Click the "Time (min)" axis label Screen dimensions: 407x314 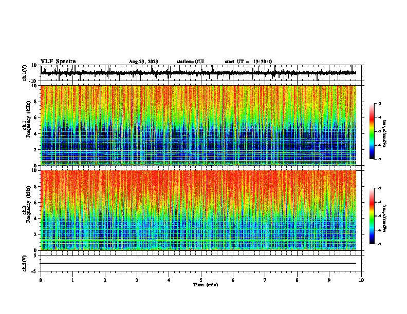(206, 285)
